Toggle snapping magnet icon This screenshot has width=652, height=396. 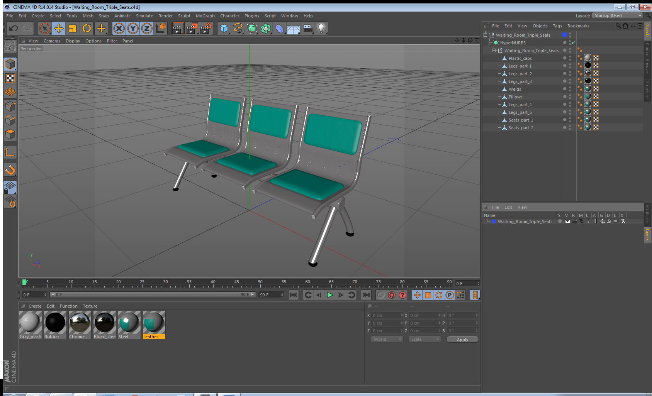[10, 170]
